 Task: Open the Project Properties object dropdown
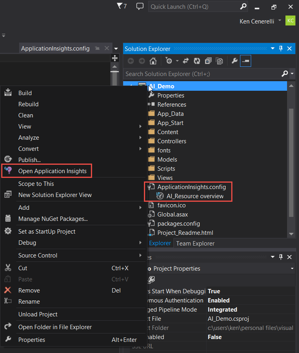point(292,268)
